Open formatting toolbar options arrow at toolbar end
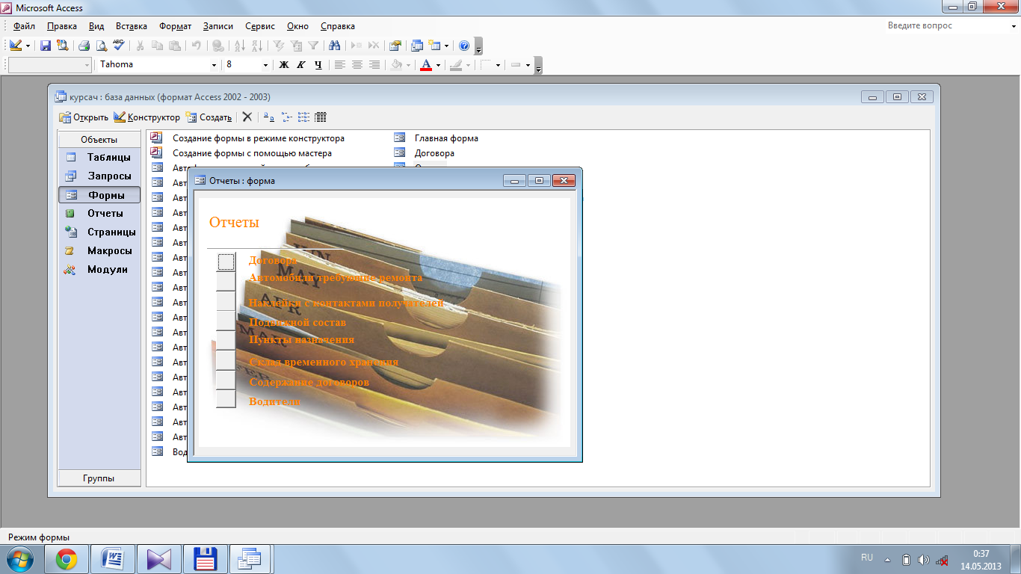The height and width of the screenshot is (574, 1021). coord(537,66)
